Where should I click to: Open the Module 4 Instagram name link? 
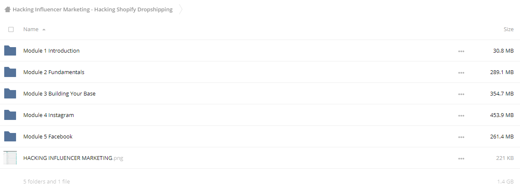(x=49, y=115)
